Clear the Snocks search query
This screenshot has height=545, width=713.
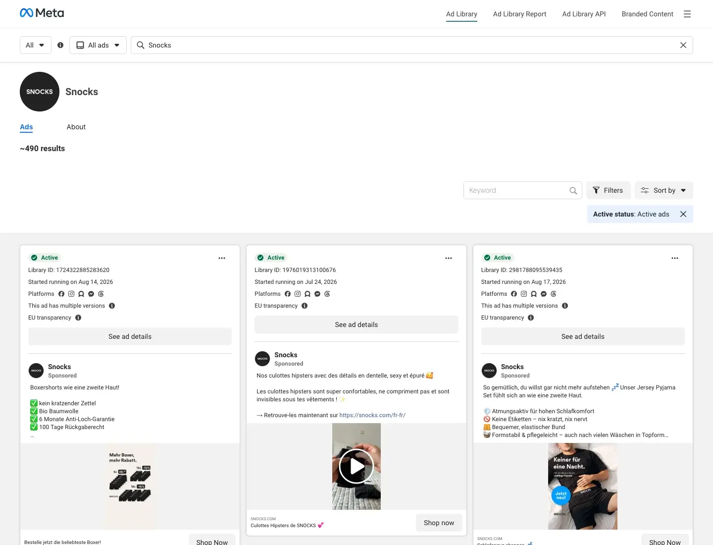683,45
